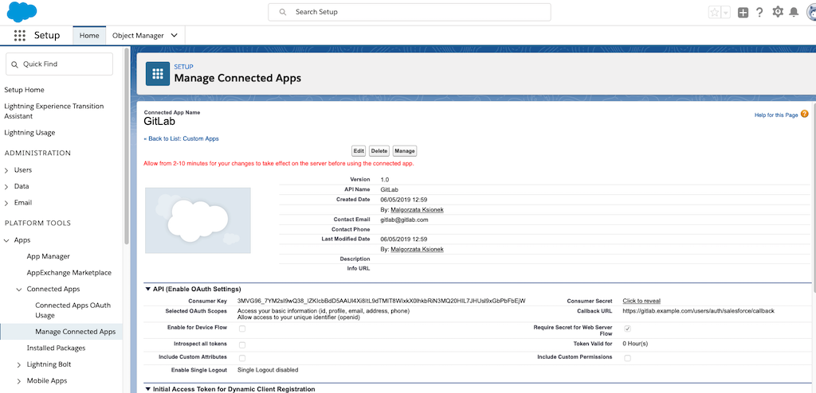Open the App Launcher grid icon
Image resolution: width=816 pixels, height=393 pixels.
tap(20, 36)
